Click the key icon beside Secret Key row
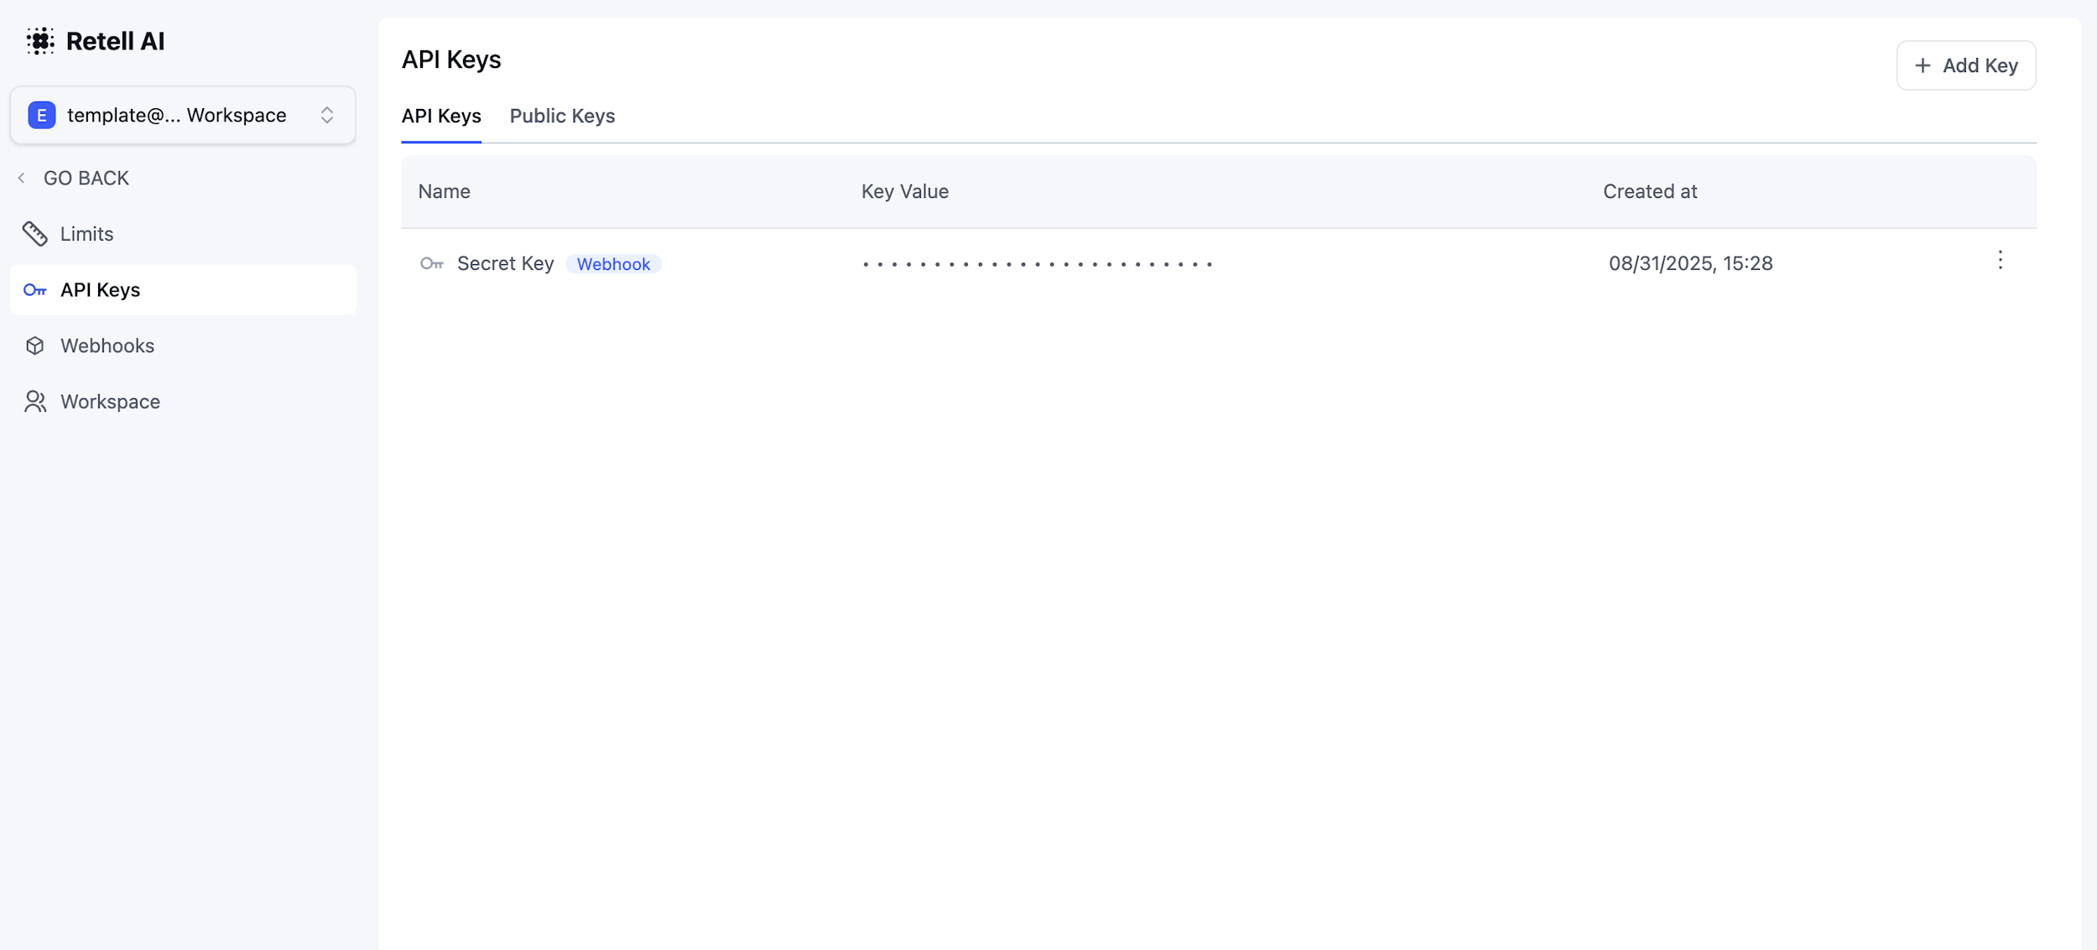This screenshot has height=950, width=2097. coord(431,263)
